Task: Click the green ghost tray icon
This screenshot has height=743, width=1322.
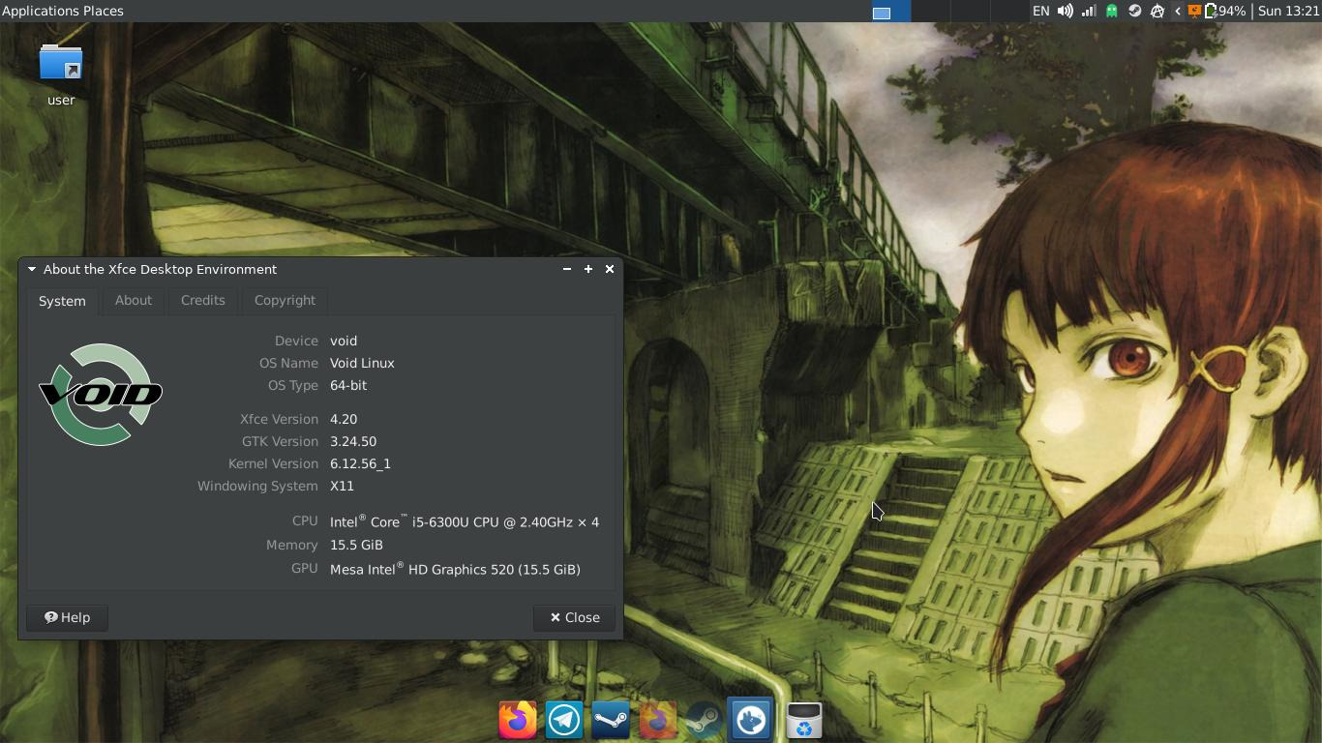Action: click(x=1112, y=12)
